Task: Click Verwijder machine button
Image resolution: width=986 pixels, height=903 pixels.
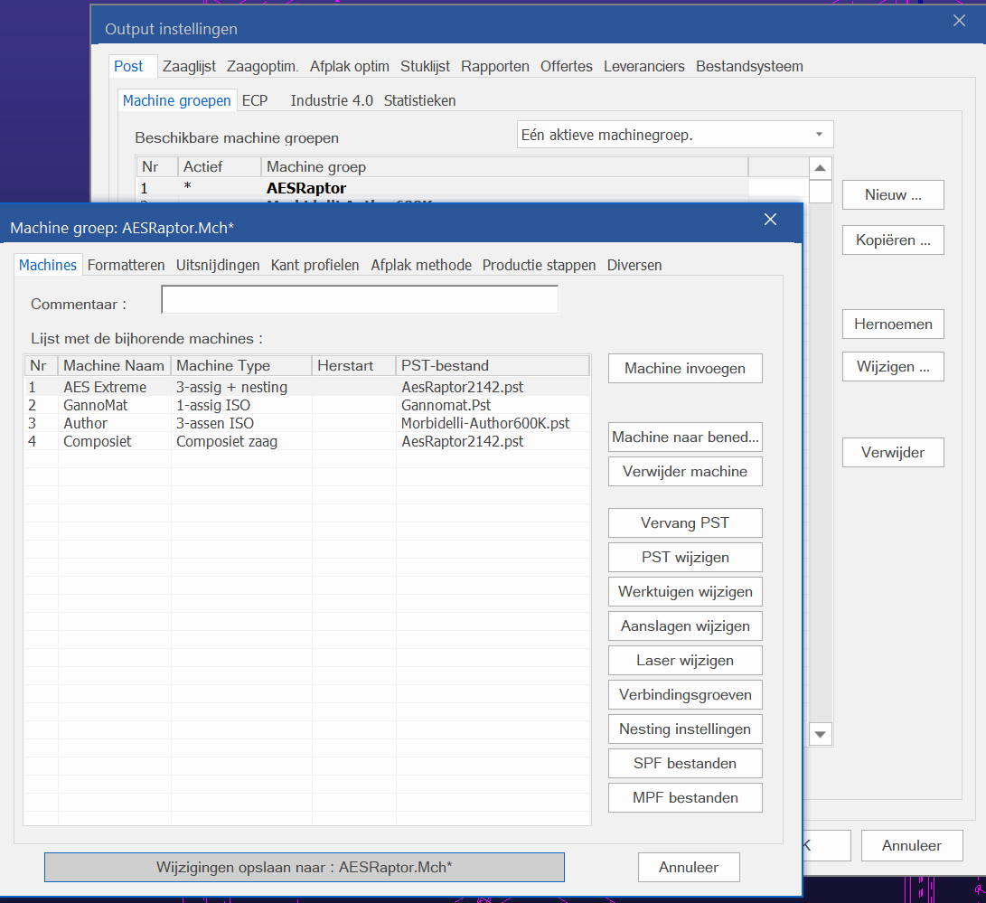Action: (x=685, y=471)
